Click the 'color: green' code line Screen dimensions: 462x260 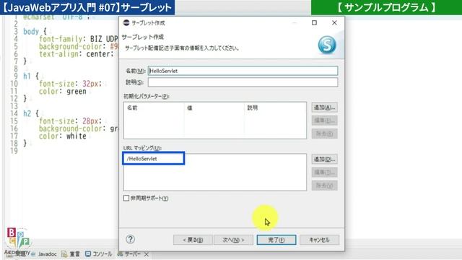coord(63,92)
